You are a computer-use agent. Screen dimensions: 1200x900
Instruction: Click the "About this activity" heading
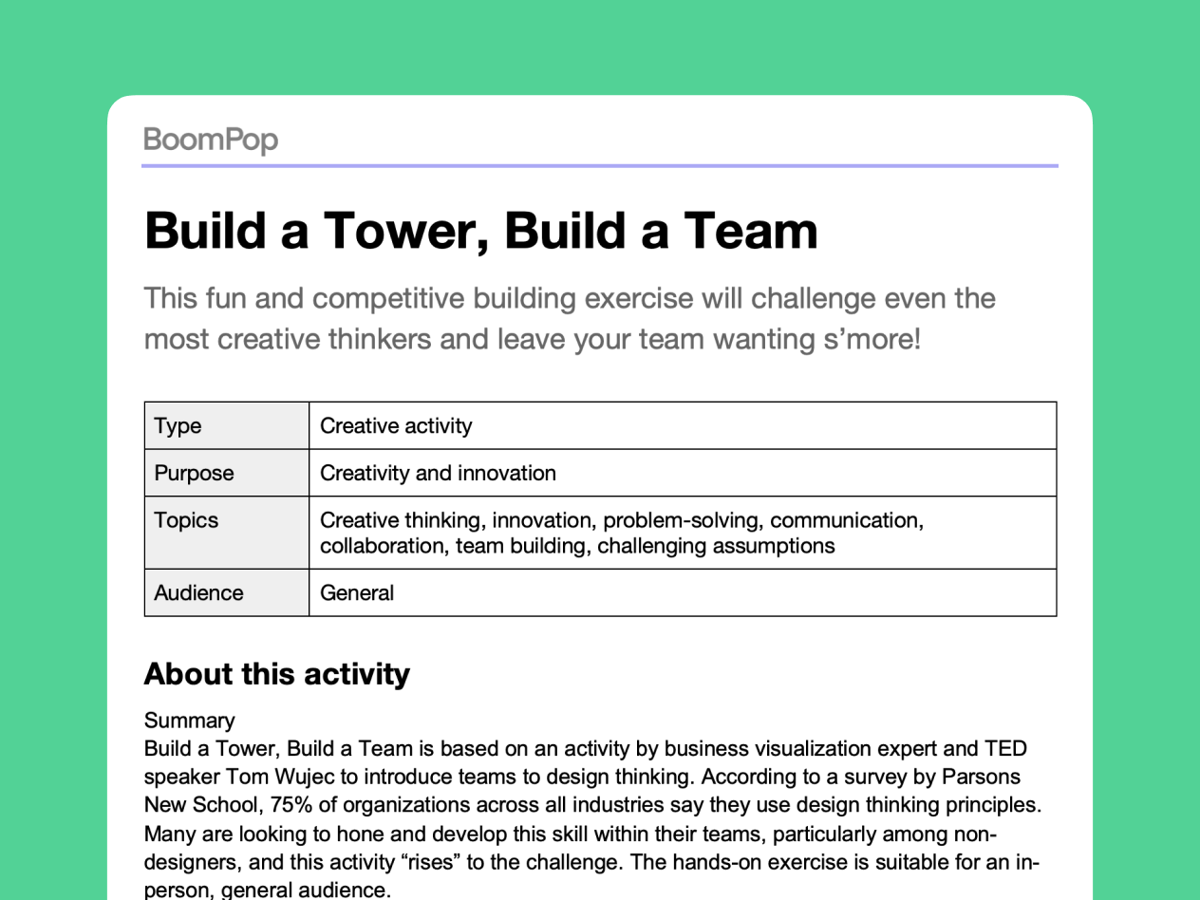click(x=277, y=674)
